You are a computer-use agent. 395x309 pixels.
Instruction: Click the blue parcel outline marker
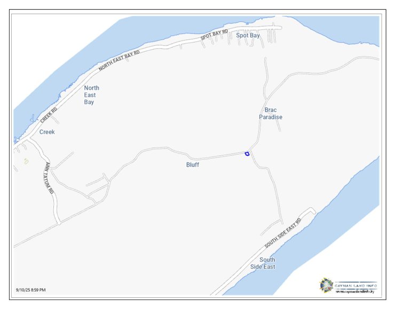point(247,153)
